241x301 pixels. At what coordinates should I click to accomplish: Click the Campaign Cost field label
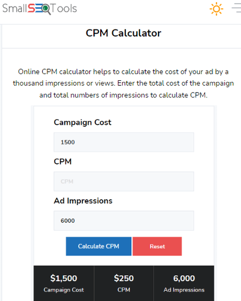pyautogui.click(x=82, y=123)
